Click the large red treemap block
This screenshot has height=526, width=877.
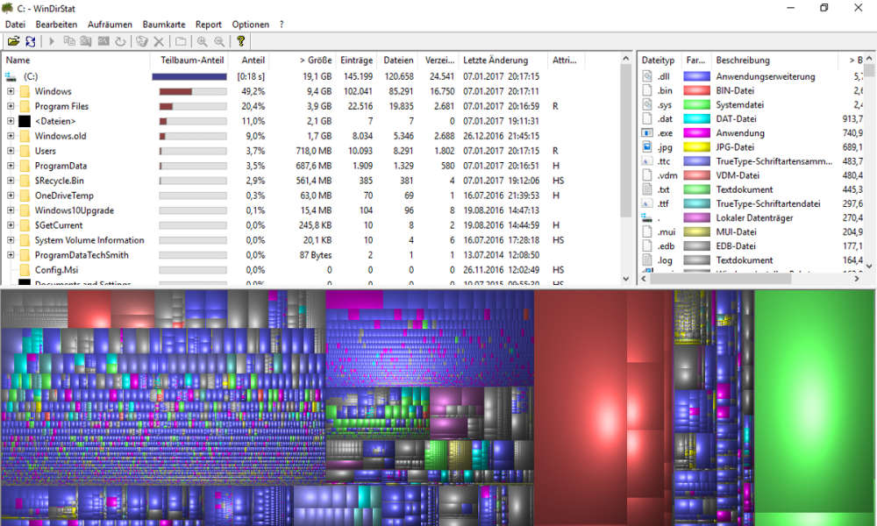tap(580, 407)
